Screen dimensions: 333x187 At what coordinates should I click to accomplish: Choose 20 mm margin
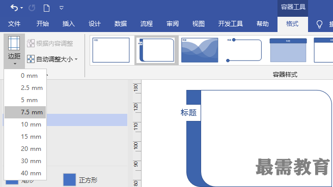pos(25,149)
